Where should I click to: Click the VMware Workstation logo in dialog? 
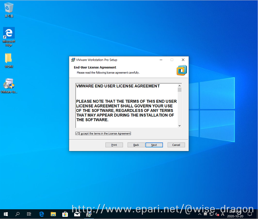click(182, 70)
